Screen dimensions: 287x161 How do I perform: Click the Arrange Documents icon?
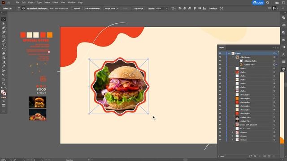click(x=277, y=3)
